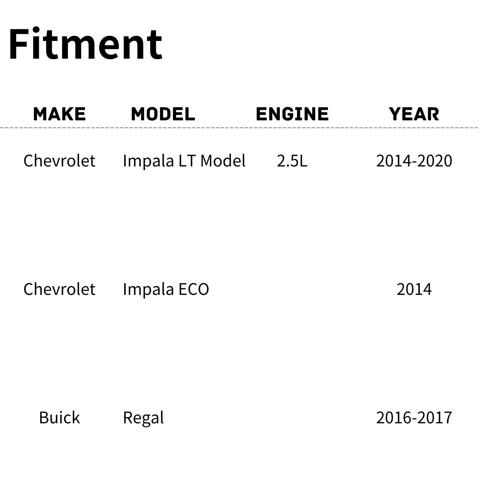Click the 2.5L engine value
Viewport: 479px width, 479px height.
coord(292,161)
